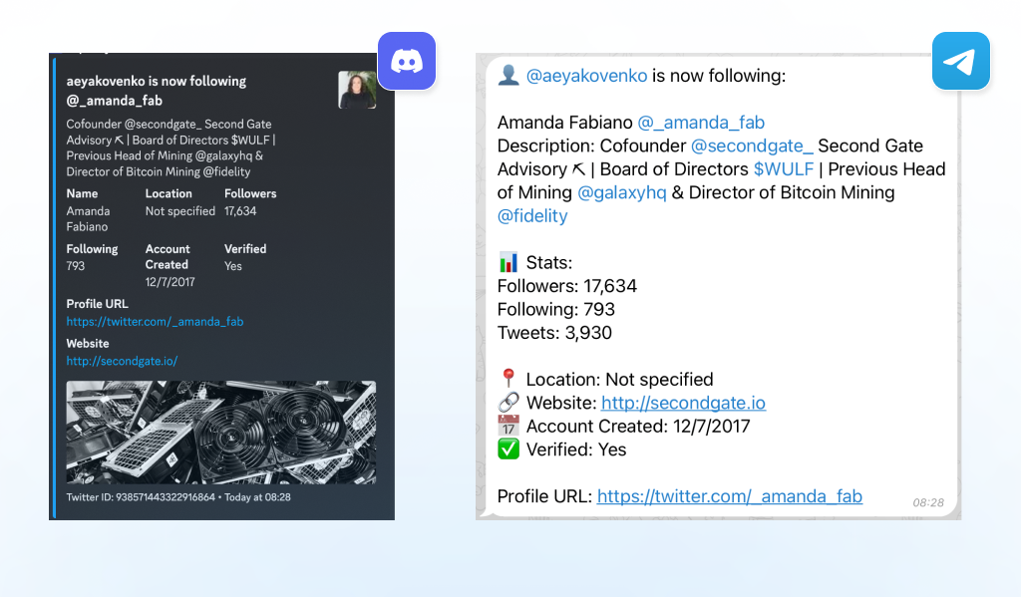The height and width of the screenshot is (597, 1021).
Task: Click the 'Amanda Fabiano' name value in Discord
Action: 88,218
